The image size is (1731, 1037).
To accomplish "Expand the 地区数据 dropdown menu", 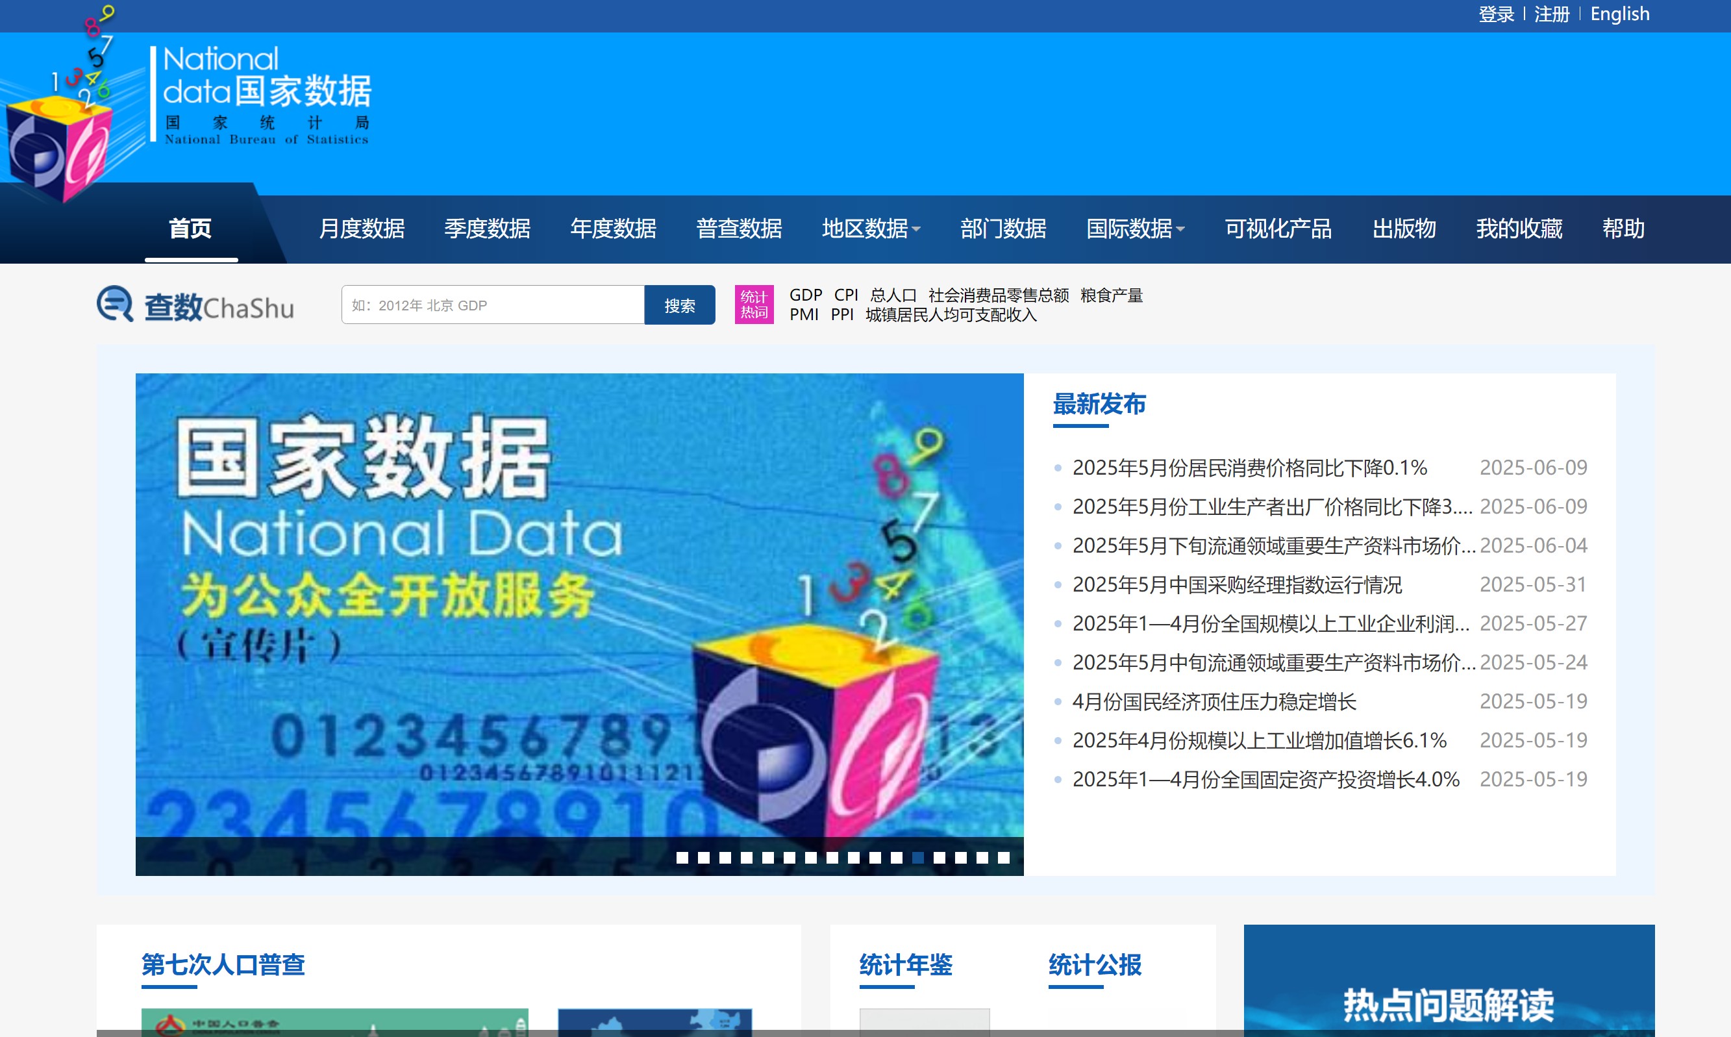I will click(x=871, y=229).
